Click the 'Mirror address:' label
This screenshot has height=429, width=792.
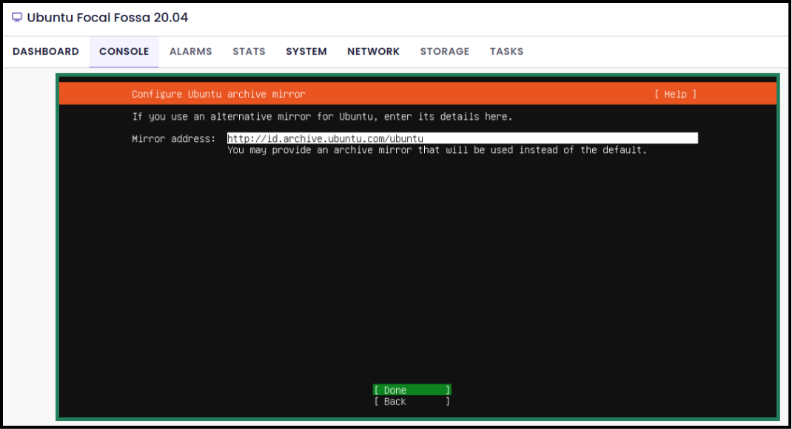click(174, 139)
